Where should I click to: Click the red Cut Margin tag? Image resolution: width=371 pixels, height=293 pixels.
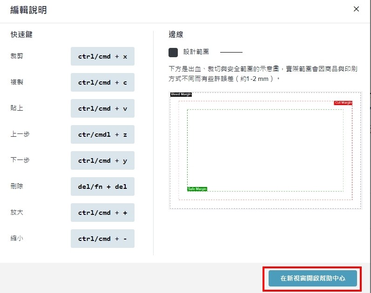[343, 103]
